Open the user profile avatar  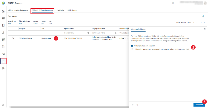coord(205,3)
